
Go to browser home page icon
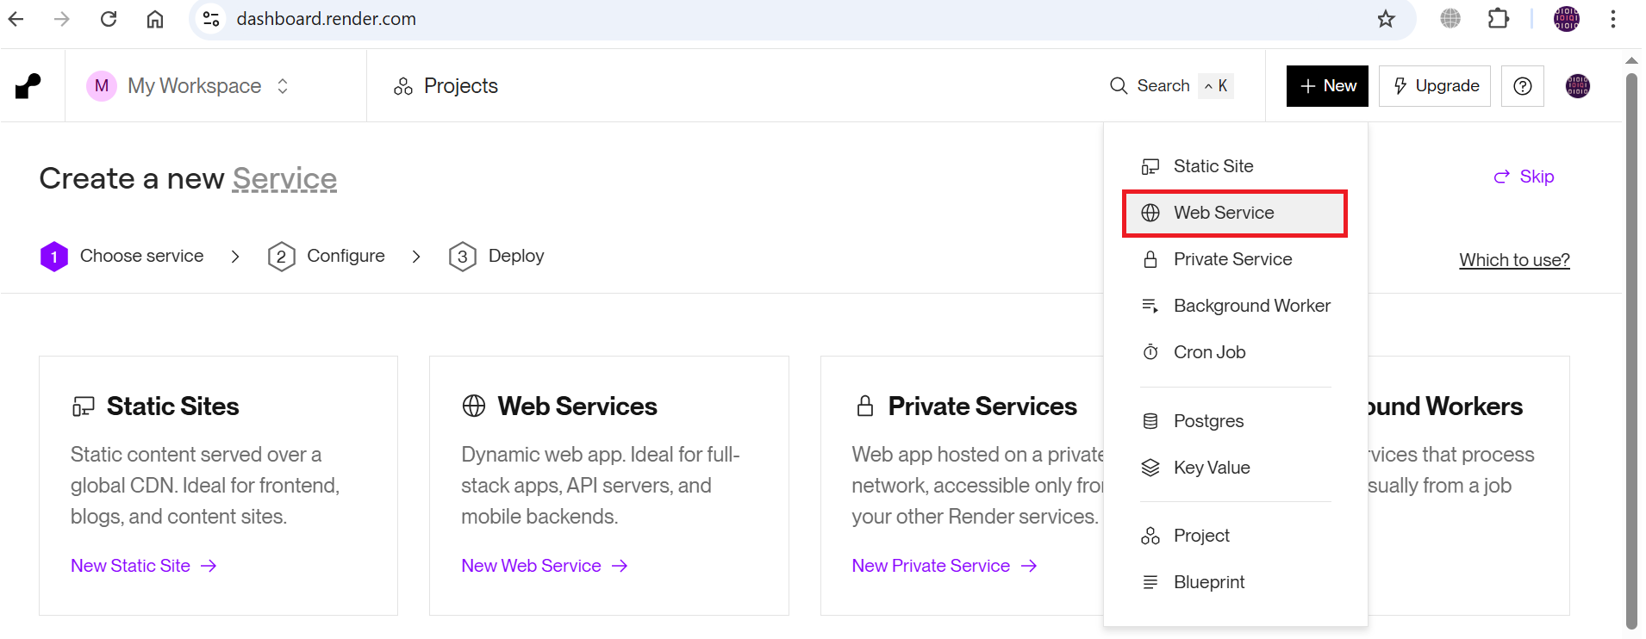click(x=155, y=19)
